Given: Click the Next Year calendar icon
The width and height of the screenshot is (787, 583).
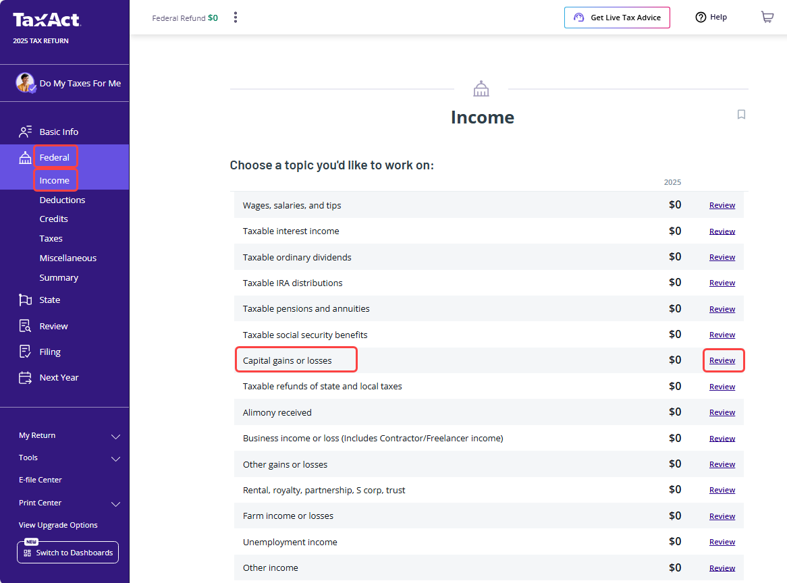Looking at the screenshot, I should (x=25, y=378).
